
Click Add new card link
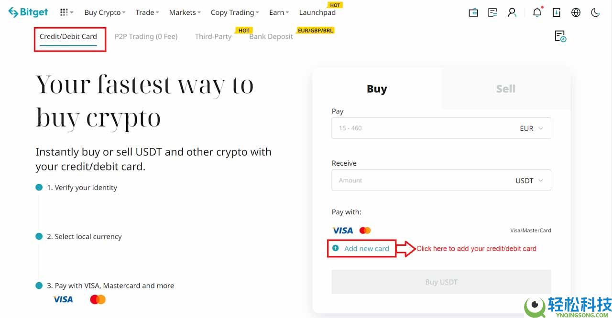click(366, 248)
